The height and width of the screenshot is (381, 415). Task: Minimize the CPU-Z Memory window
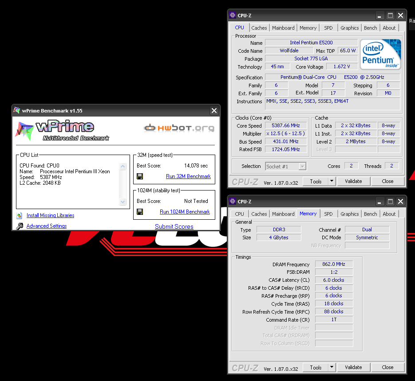pos(379,202)
